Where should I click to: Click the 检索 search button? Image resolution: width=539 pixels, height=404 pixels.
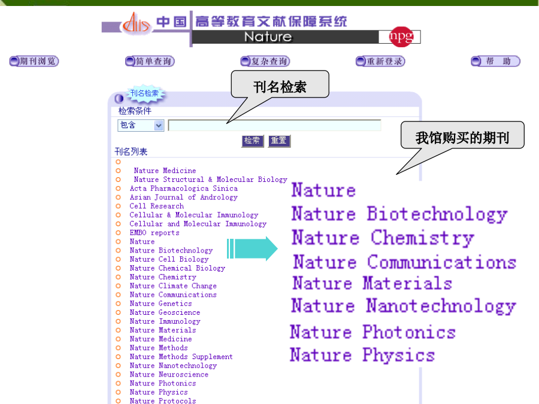(252, 141)
